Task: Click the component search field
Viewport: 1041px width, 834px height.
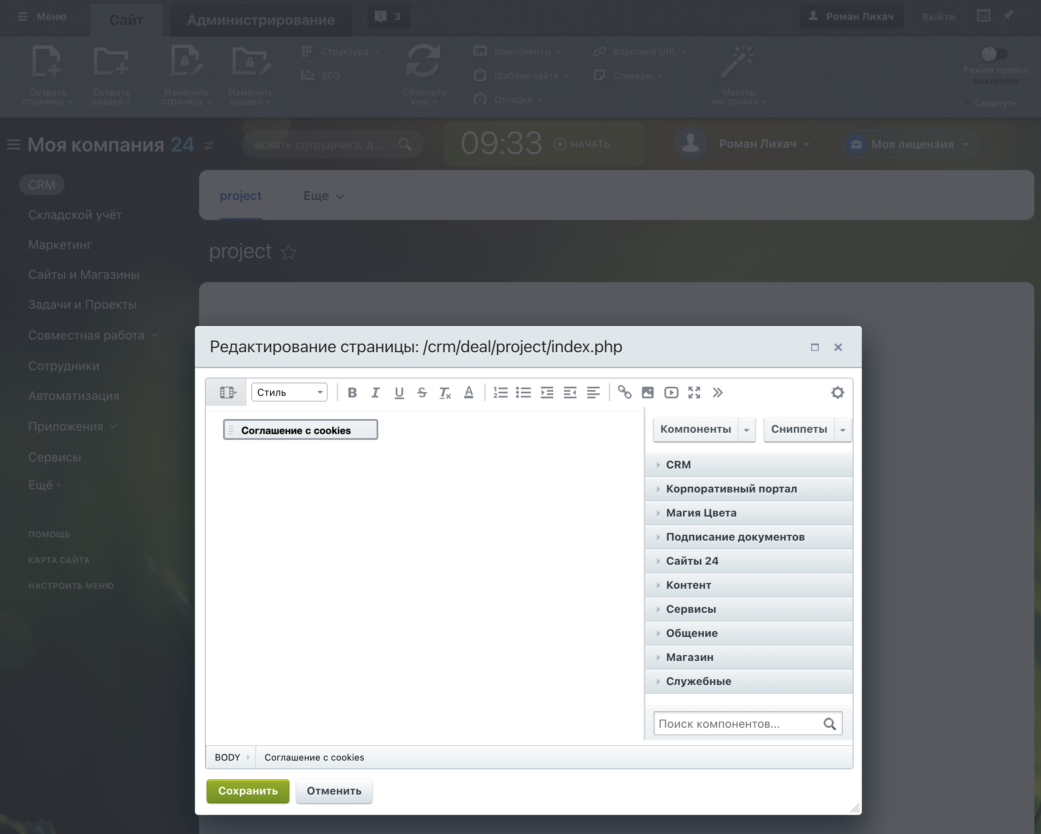Action: 737,724
